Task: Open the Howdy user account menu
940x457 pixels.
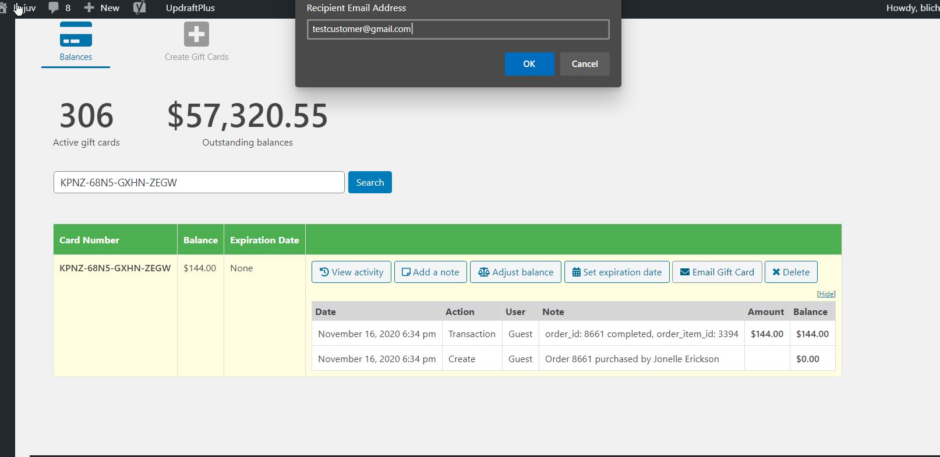Action: point(911,8)
